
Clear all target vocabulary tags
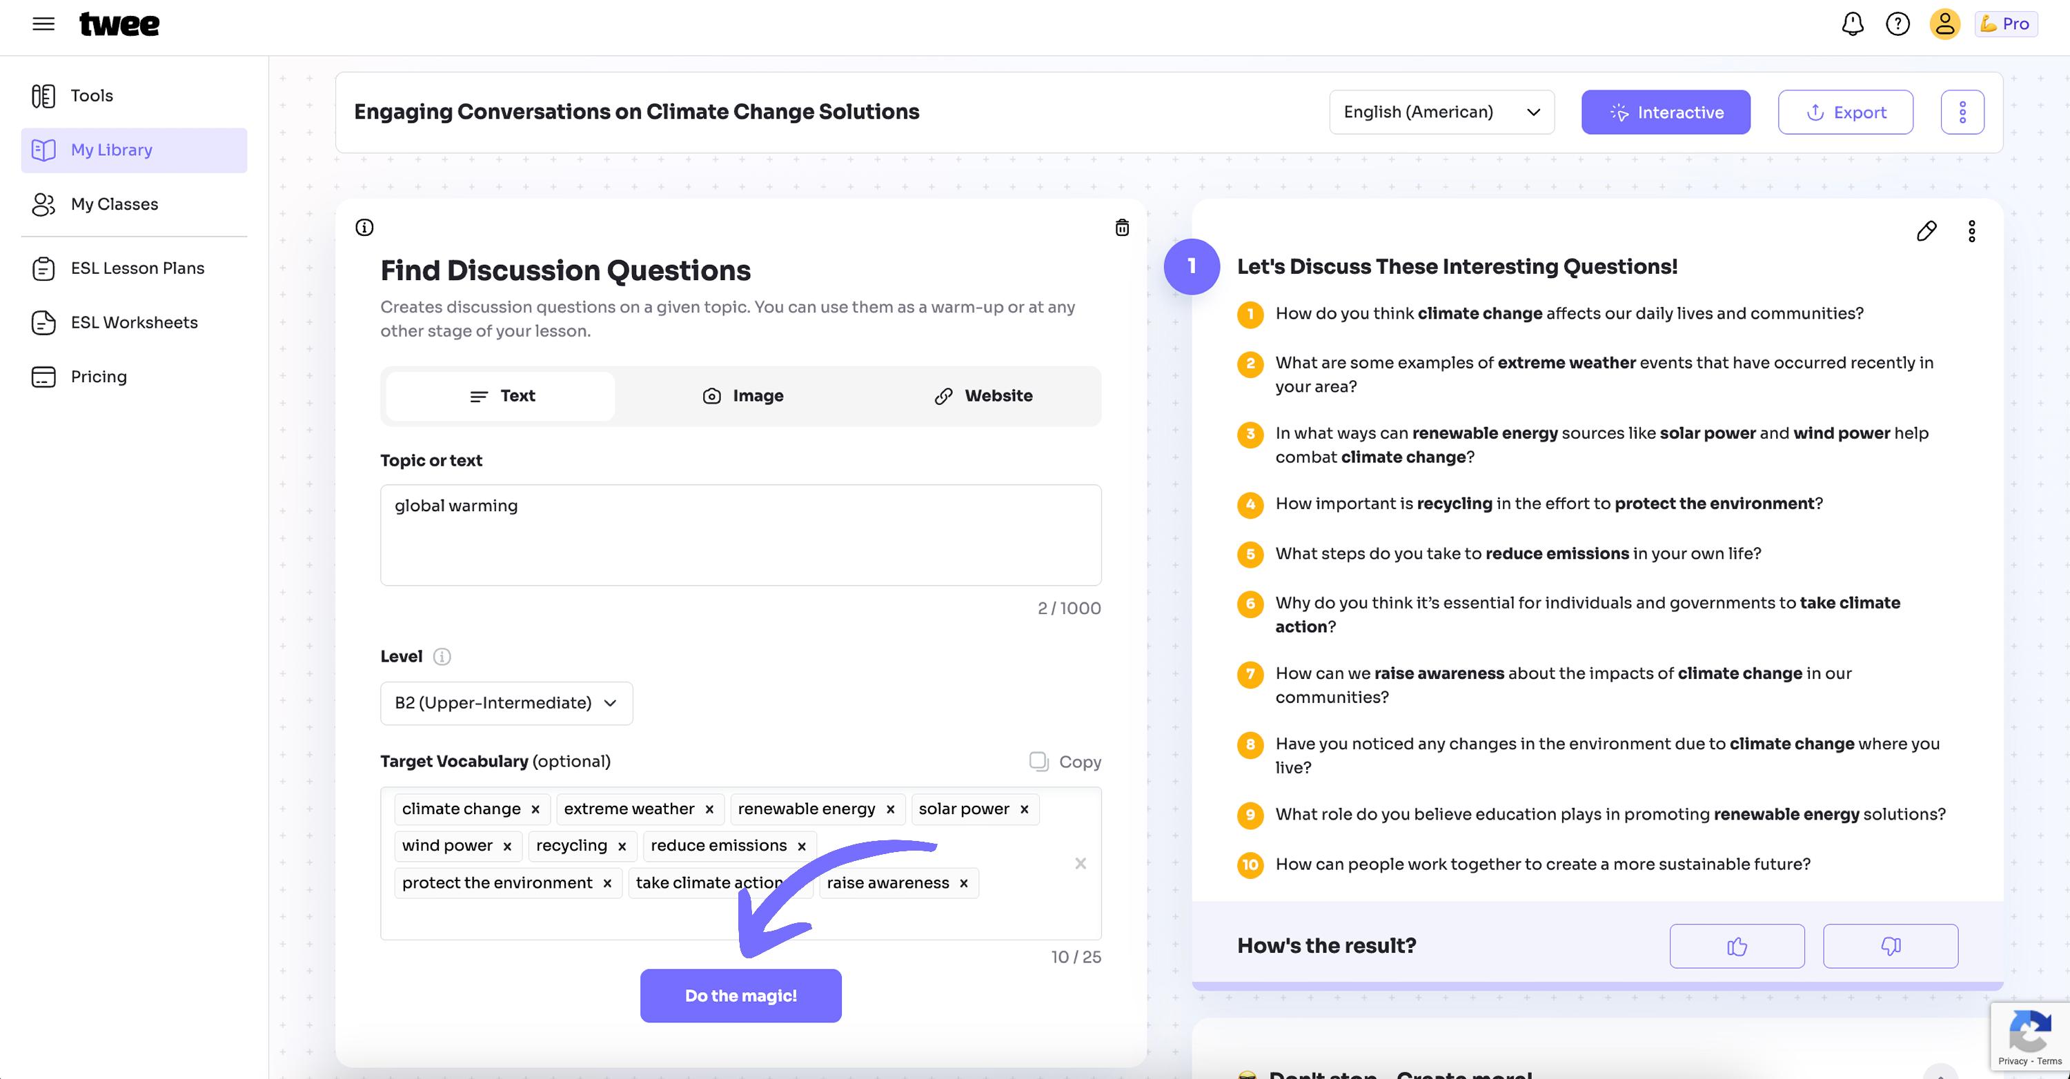(x=1080, y=864)
